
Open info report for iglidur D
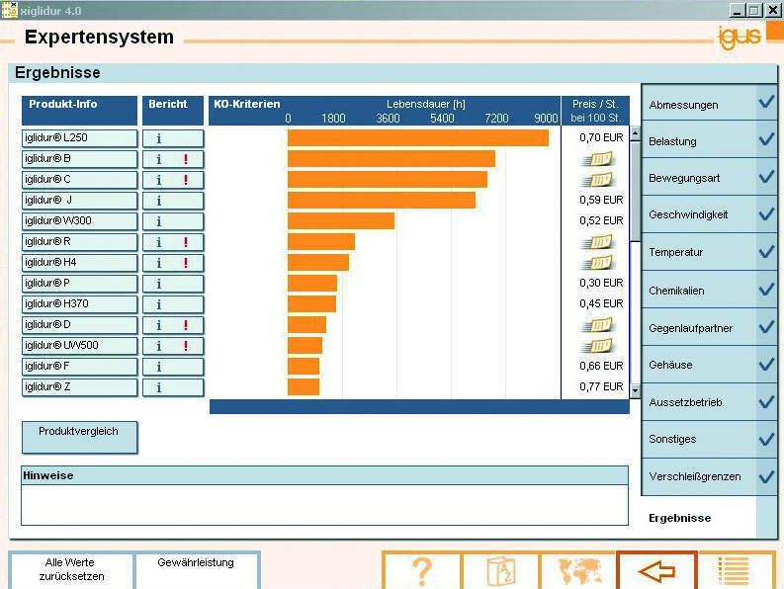tap(159, 325)
